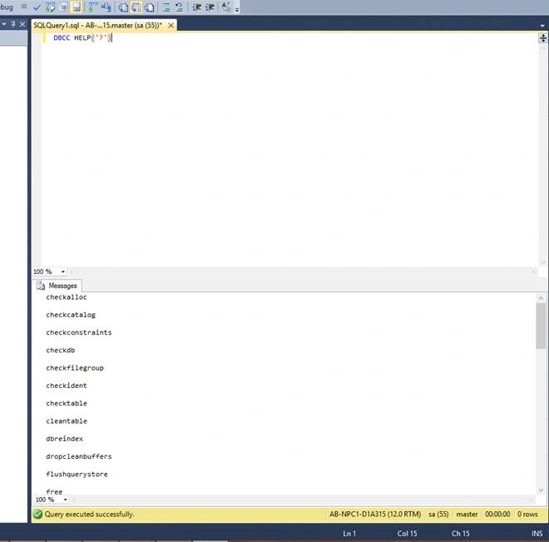Click the editor split window handle
The height and width of the screenshot is (542, 549).
[542, 37]
